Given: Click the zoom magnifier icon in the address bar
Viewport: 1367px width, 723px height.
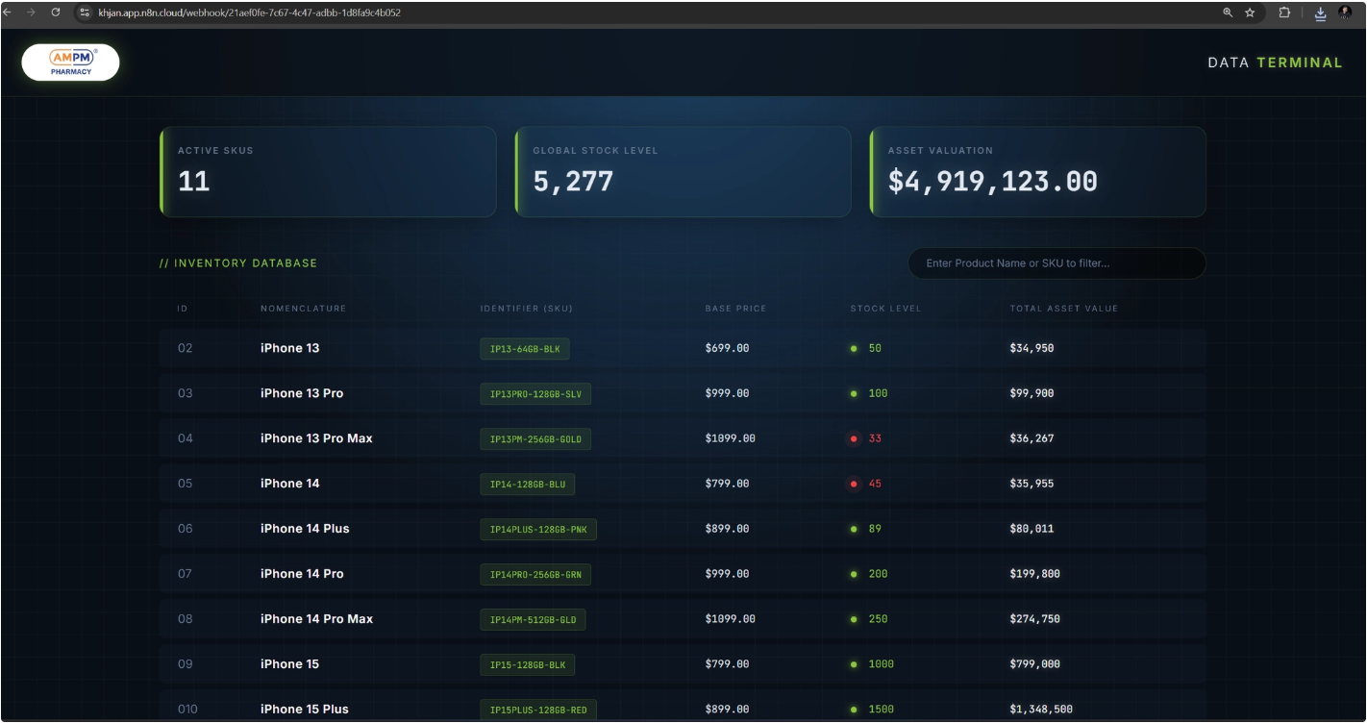Looking at the screenshot, I should click(1228, 12).
